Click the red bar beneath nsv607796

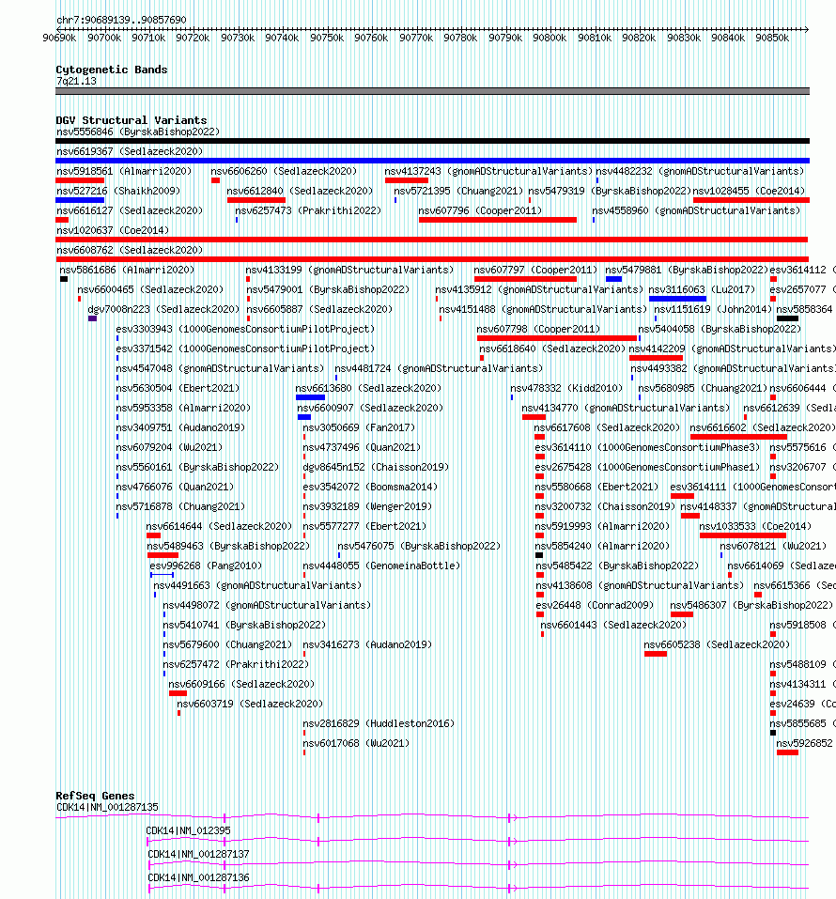[498, 220]
